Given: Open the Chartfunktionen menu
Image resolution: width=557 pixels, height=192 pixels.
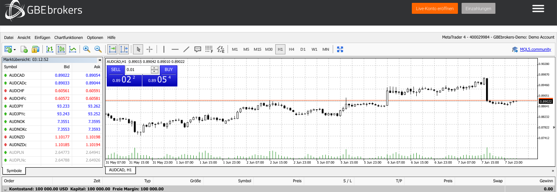Looking at the screenshot, I should (69, 37).
